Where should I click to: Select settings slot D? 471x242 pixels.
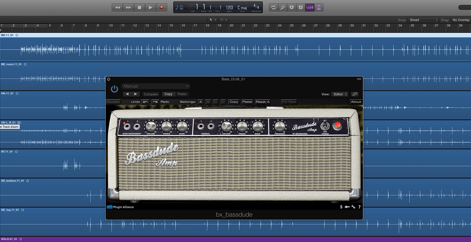223,102
